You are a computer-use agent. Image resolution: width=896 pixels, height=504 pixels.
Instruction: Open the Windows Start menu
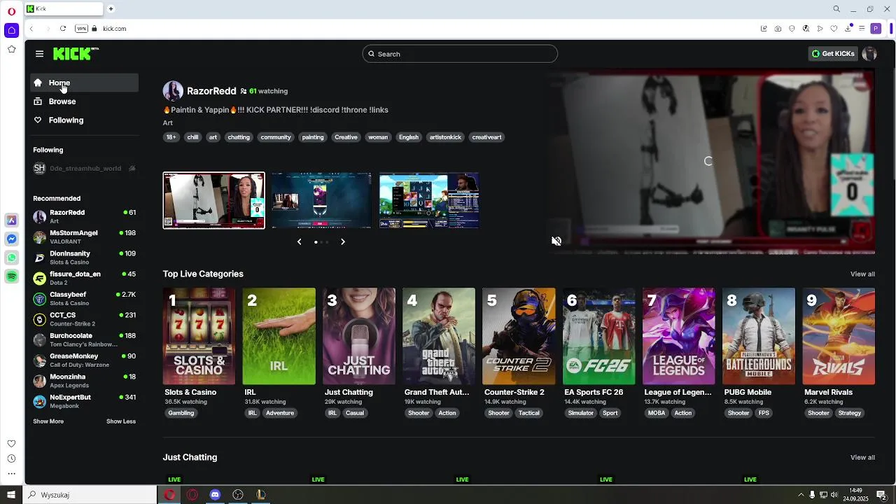coord(11,495)
